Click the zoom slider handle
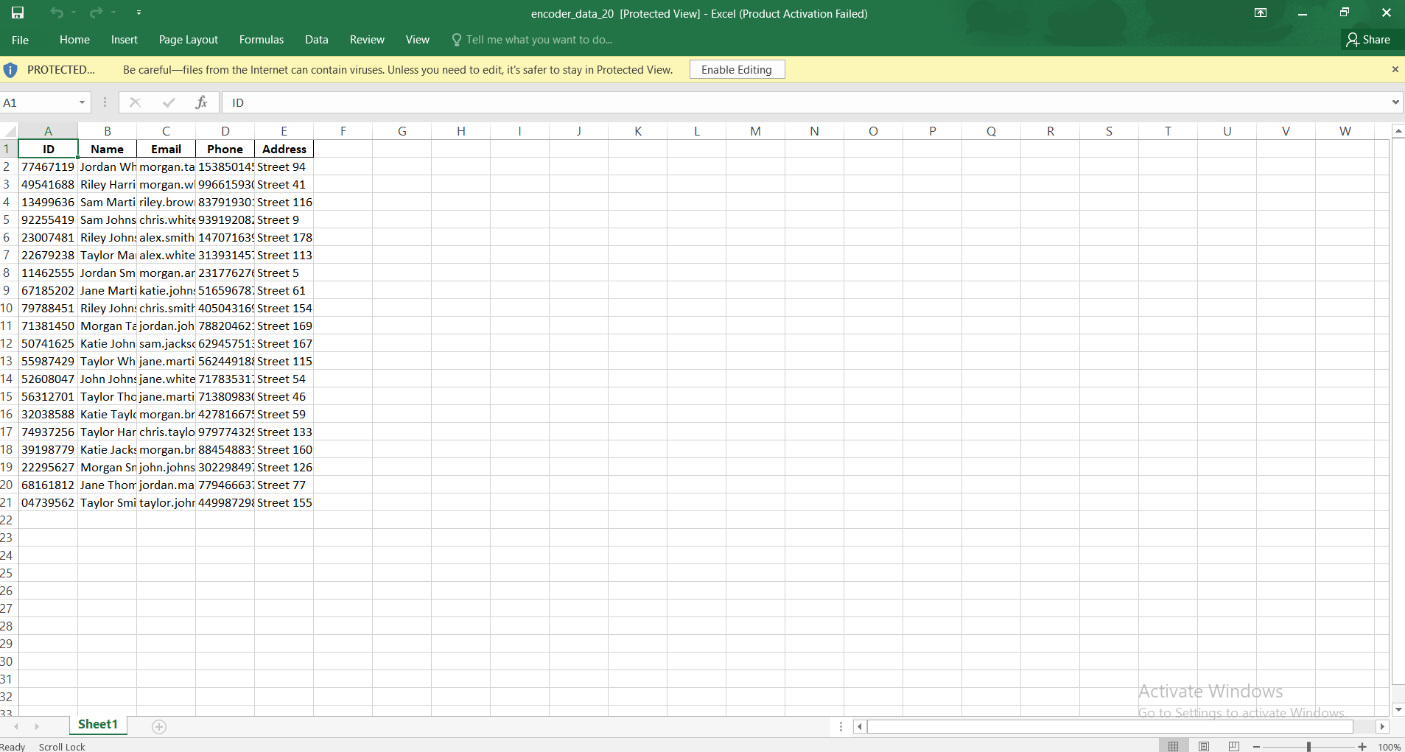 (x=1309, y=747)
